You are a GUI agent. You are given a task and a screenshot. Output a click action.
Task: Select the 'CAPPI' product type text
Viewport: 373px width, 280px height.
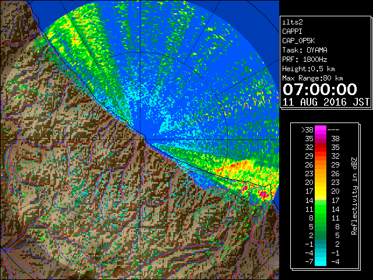292,32
